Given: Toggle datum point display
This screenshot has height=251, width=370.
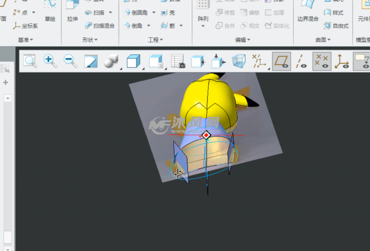Looking at the screenshot, I should tap(322, 61).
